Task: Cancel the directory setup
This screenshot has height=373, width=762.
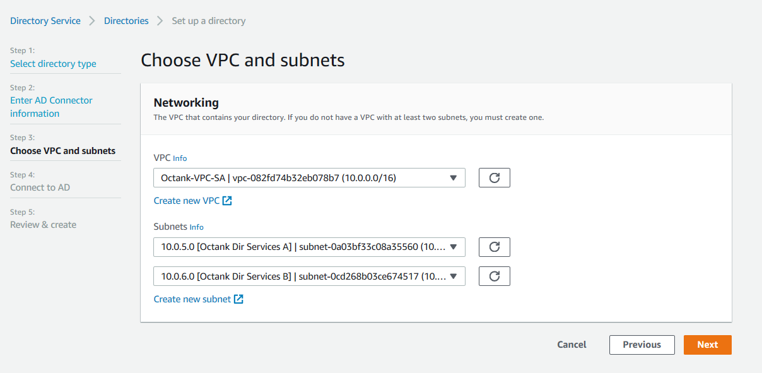Action: click(571, 345)
